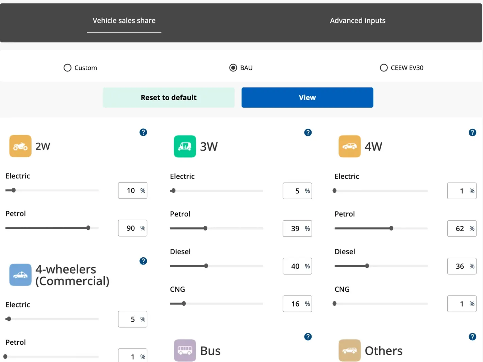The height and width of the screenshot is (362, 483).
Task: Adjust the 4W Petrol slider handle
Action: click(391, 228)
